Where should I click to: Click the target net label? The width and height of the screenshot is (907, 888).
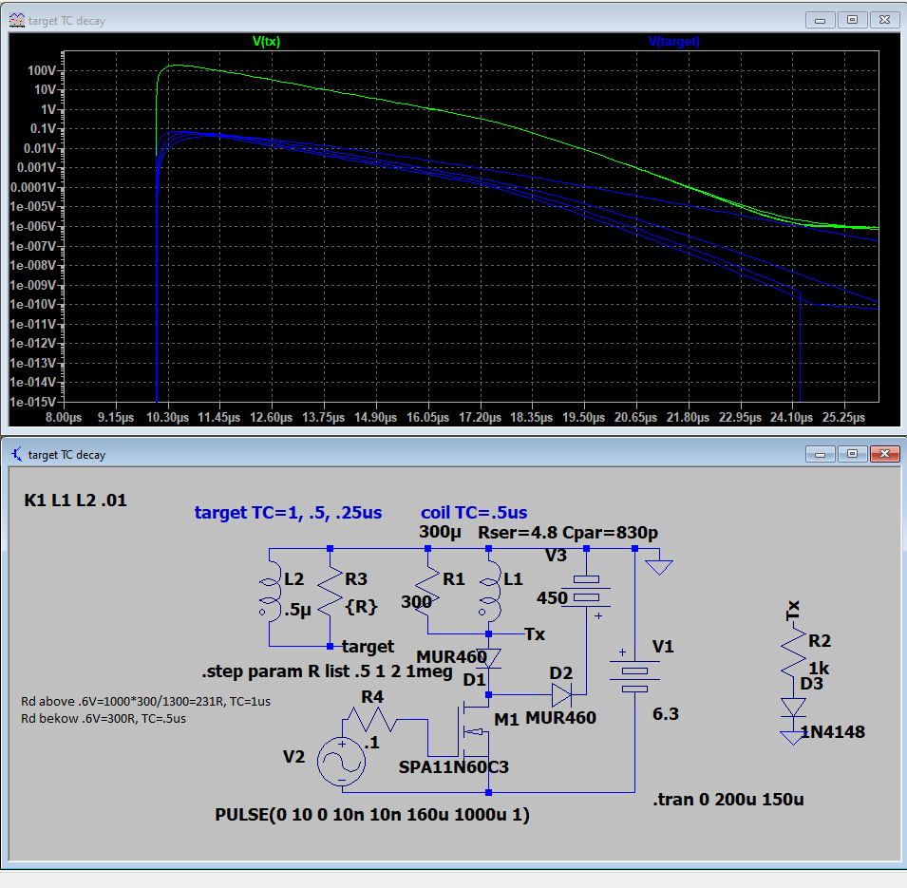tap(368, 647)
